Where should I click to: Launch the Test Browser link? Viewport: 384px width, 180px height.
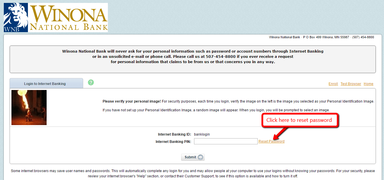coord(351,84)
